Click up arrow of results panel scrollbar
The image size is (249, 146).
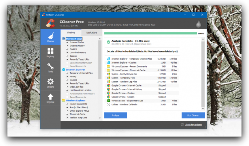click(x=203, y=39)
